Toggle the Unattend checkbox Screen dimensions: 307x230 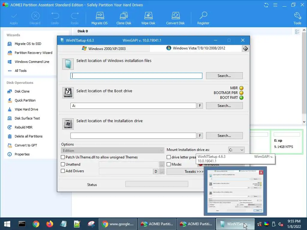tap(63, 164)
